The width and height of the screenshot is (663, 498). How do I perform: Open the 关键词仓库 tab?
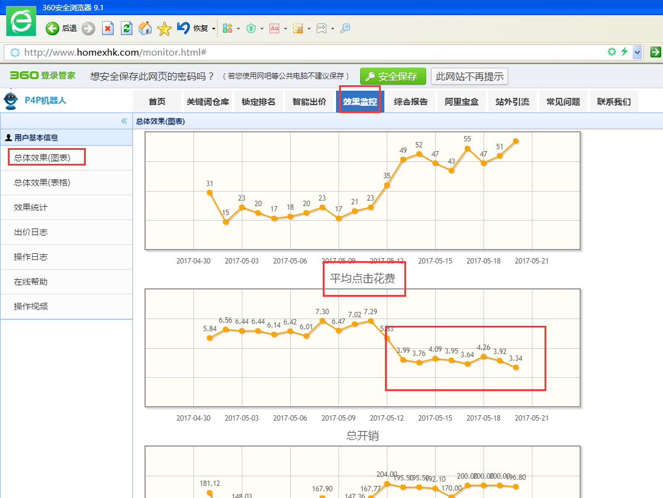(208, 102)
